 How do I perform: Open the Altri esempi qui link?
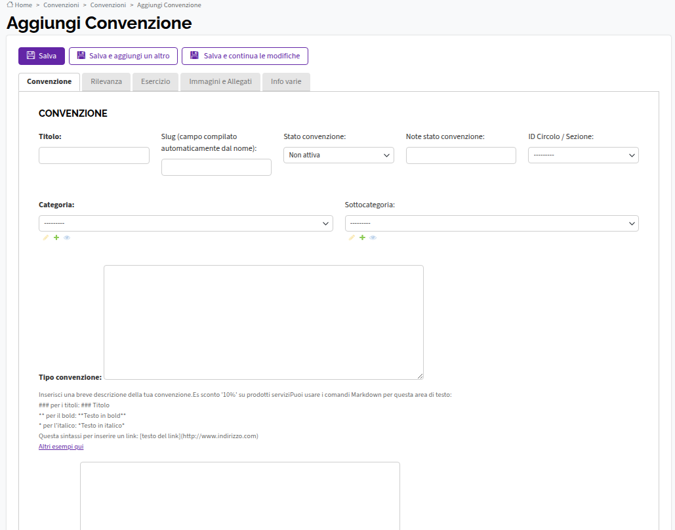tap(61, 447)
